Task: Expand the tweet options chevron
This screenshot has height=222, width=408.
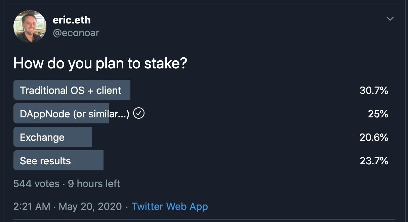Action: point(390,19)
